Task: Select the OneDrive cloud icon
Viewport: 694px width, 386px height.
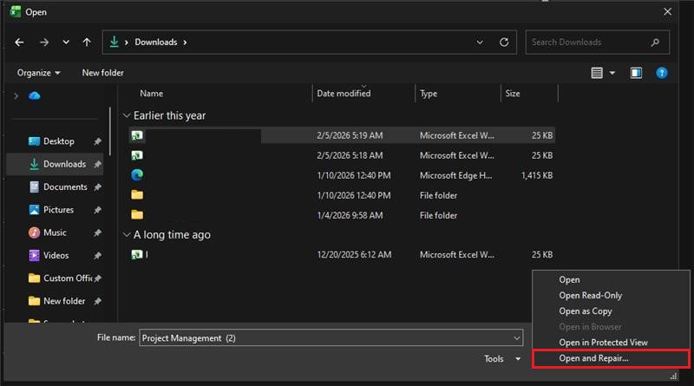Action: point(35,95)
